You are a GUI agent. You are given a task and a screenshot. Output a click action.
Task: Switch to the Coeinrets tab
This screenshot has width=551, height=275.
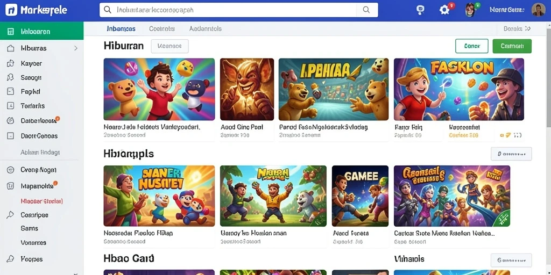[x=162, y=29]
